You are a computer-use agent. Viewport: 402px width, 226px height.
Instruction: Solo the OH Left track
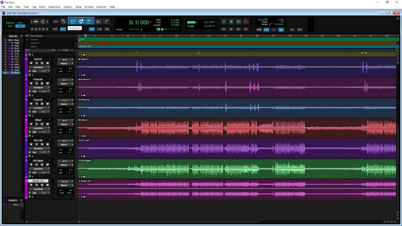tap(42, 144)
